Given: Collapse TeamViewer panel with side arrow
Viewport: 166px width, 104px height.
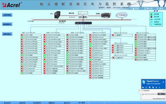Looking at the screenshot, I should (140, 91).
